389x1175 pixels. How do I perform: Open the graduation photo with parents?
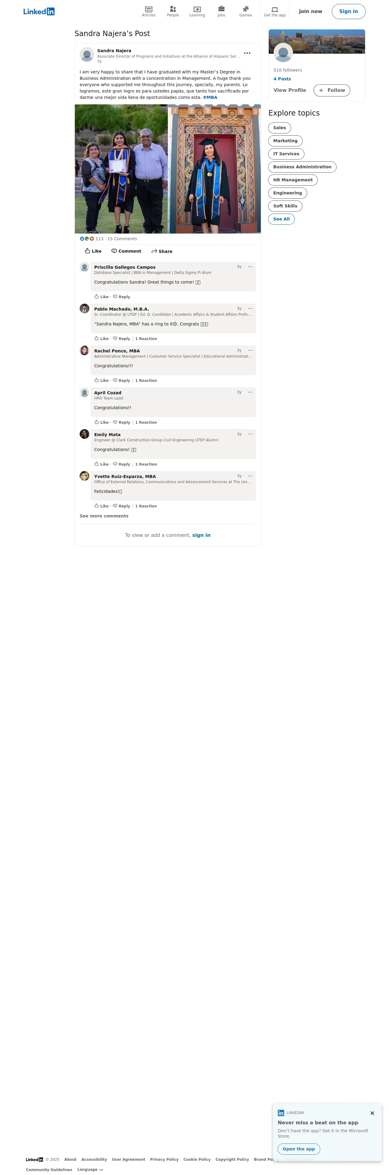121,169
